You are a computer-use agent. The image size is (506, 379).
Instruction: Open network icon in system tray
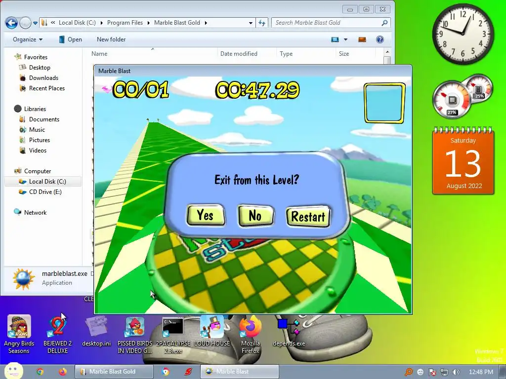tap(444, 372)
